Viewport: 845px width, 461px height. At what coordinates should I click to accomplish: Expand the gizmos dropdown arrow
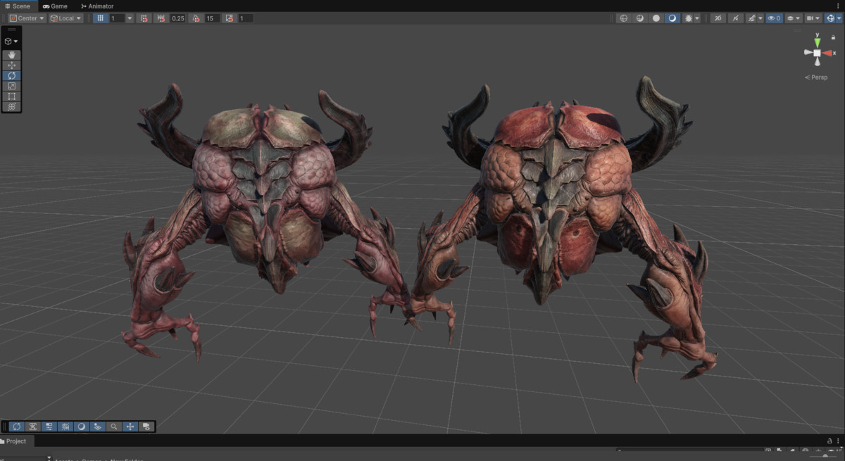(839, 18)
